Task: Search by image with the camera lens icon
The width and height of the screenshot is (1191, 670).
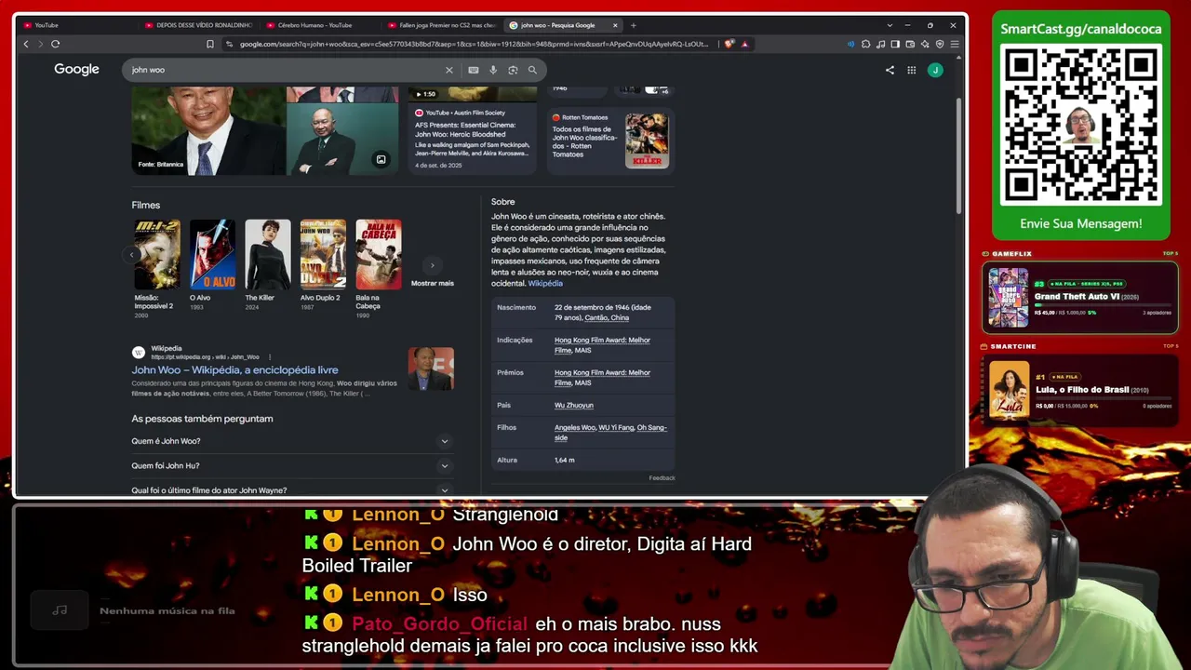Action: tap(513, 70)
